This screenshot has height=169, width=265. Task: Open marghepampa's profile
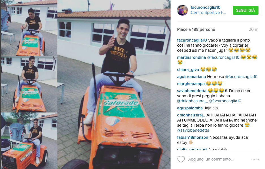pos(191,84)
